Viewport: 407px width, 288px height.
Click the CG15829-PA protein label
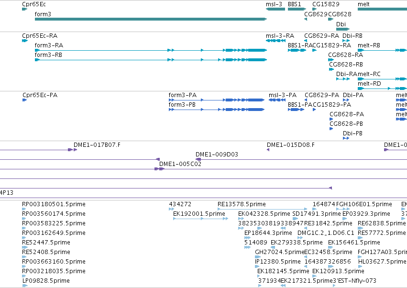[x=332, y=105]
